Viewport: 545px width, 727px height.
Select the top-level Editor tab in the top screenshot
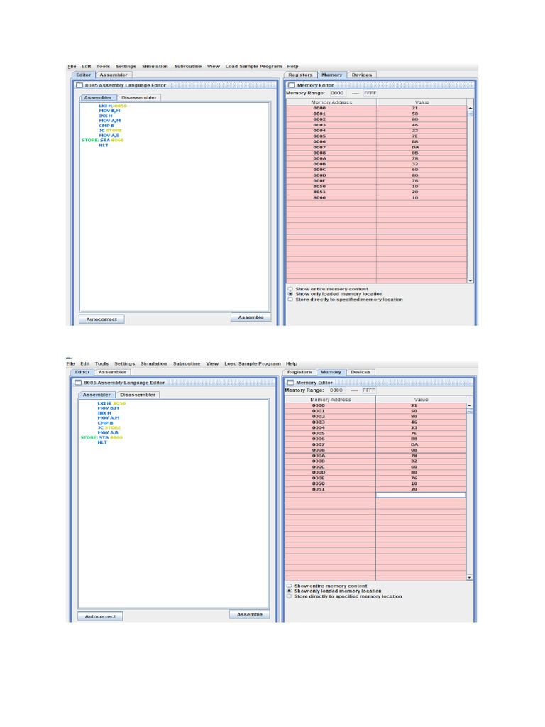point(84,75)
